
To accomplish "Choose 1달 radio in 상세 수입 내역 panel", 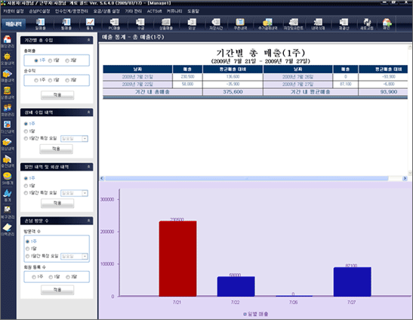I will [x=26, y=131].
